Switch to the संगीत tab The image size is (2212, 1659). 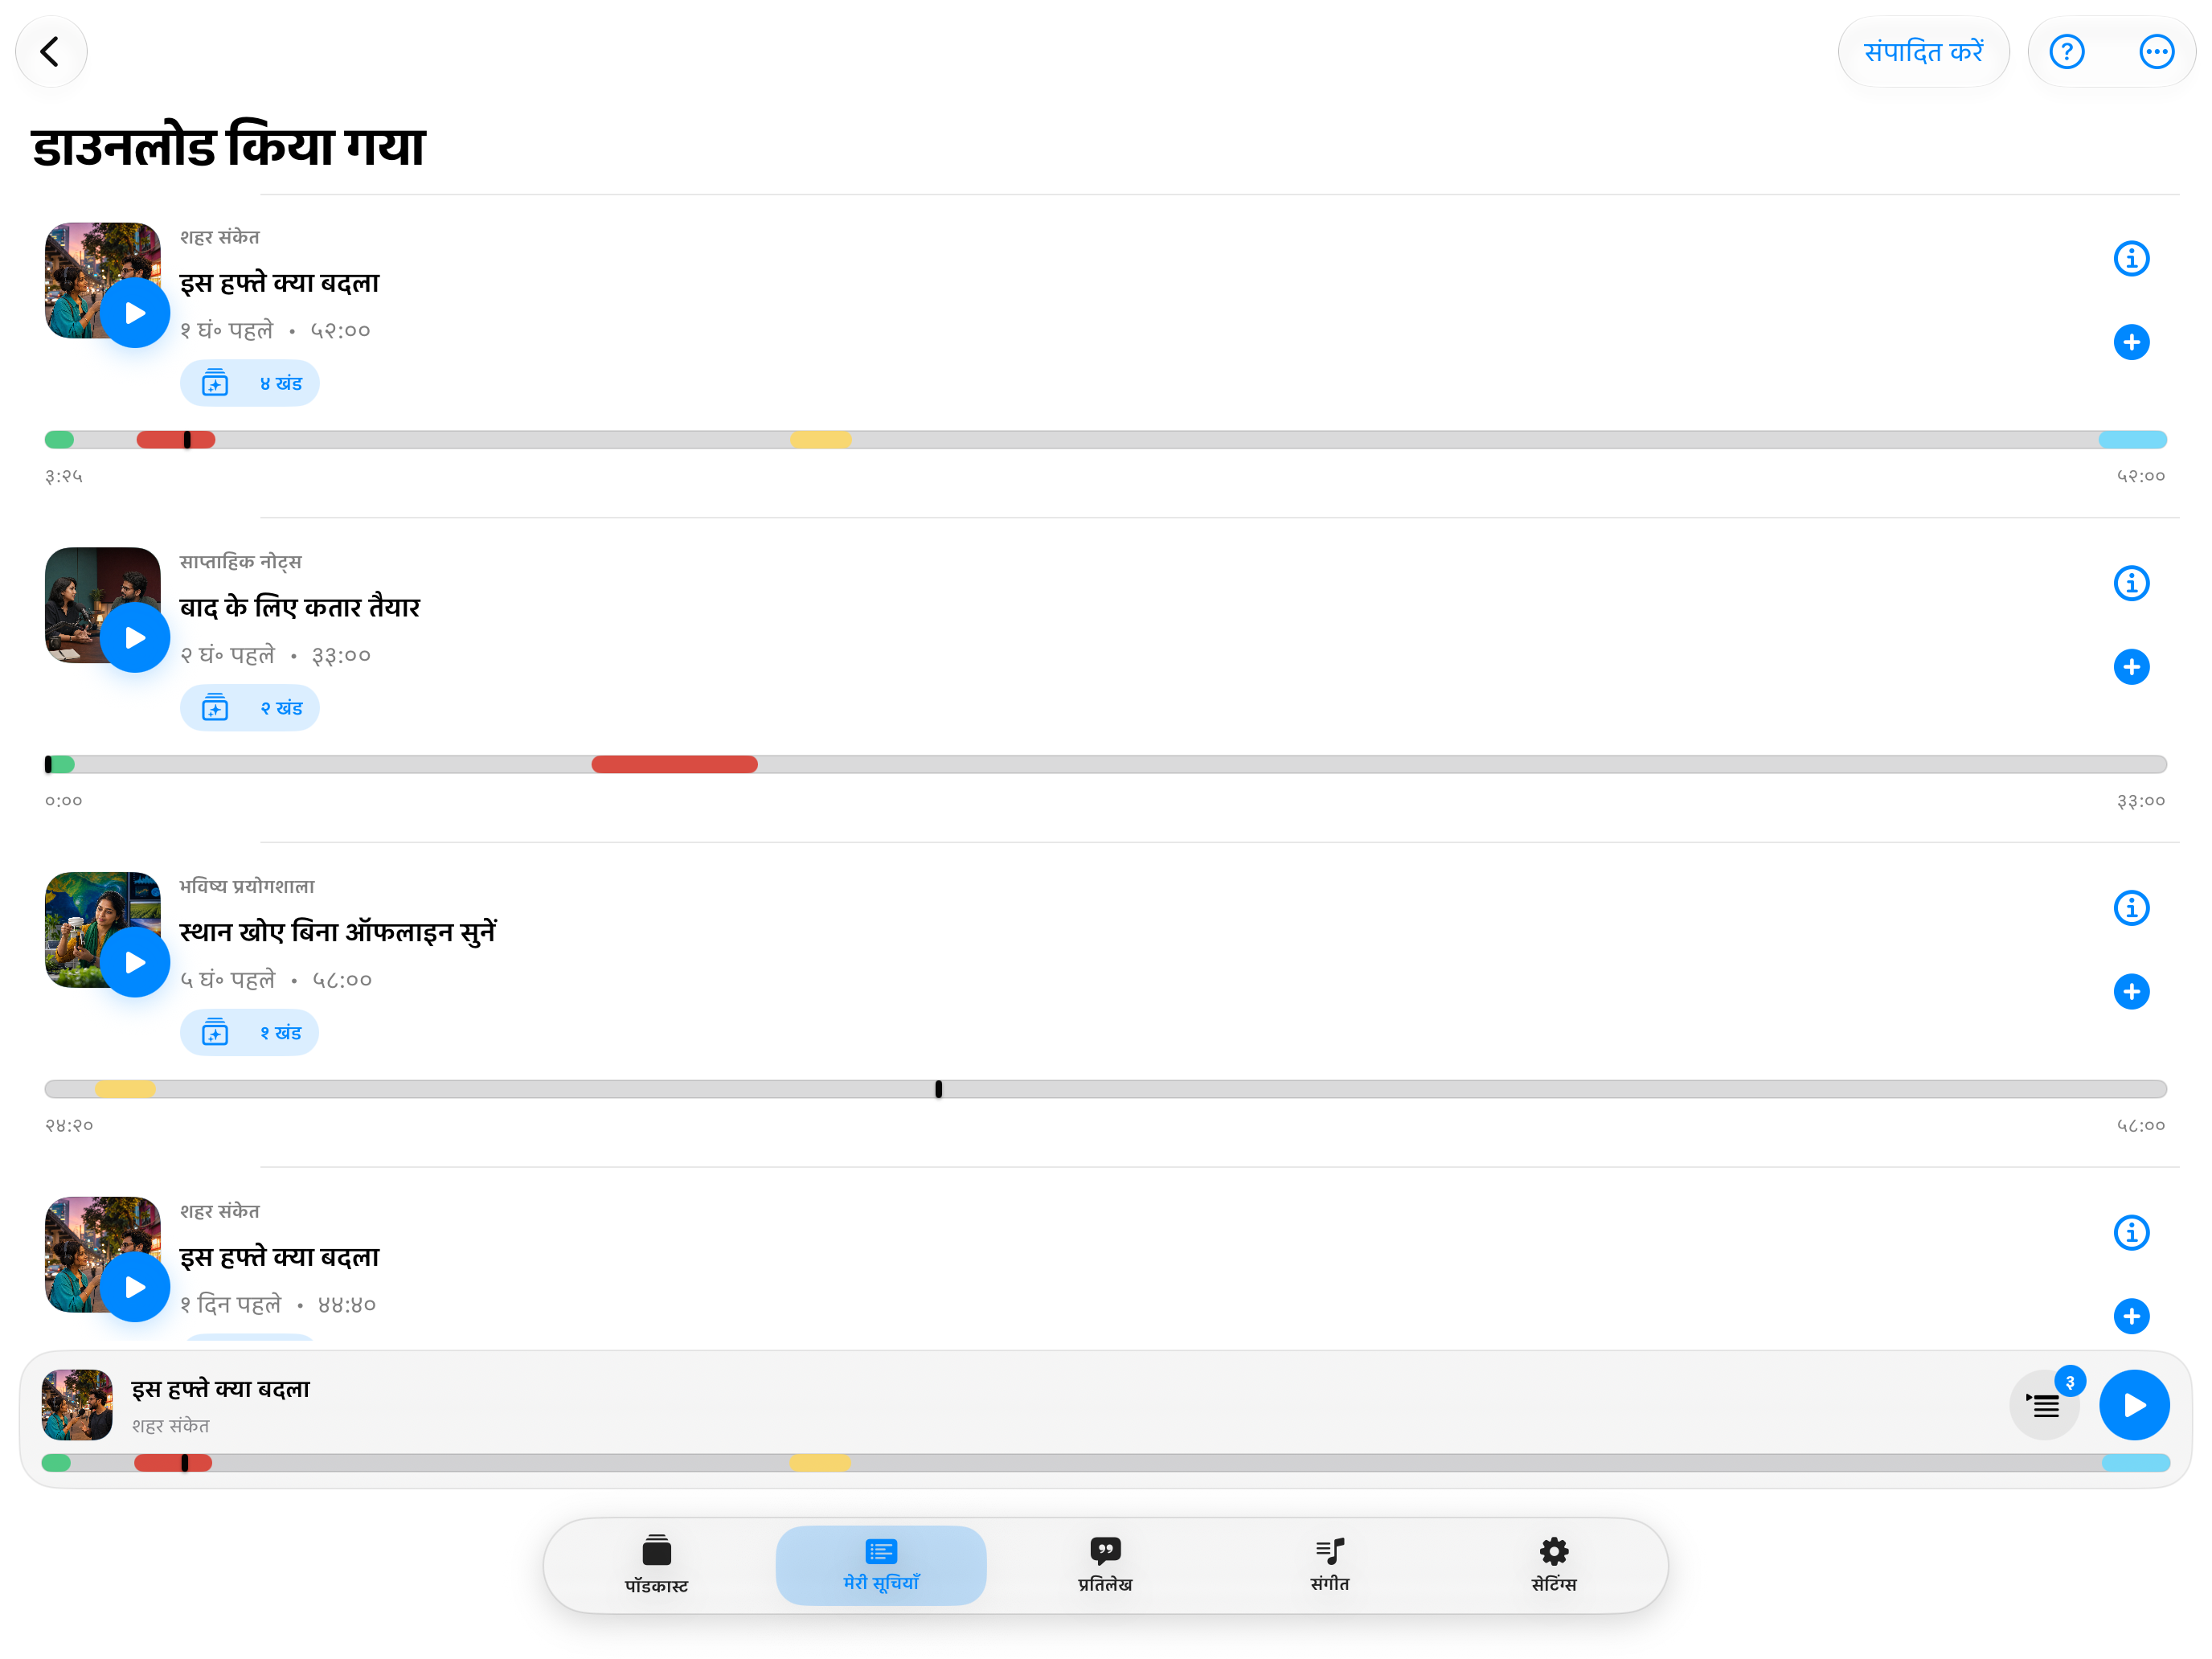1330,1565
